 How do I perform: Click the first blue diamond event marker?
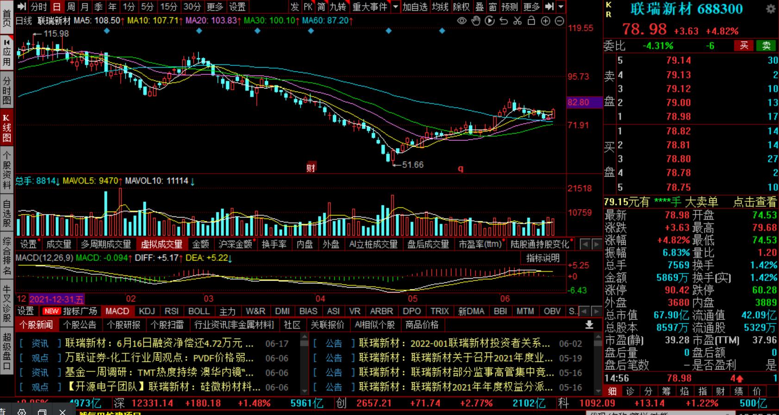click(x=107, y=31)
